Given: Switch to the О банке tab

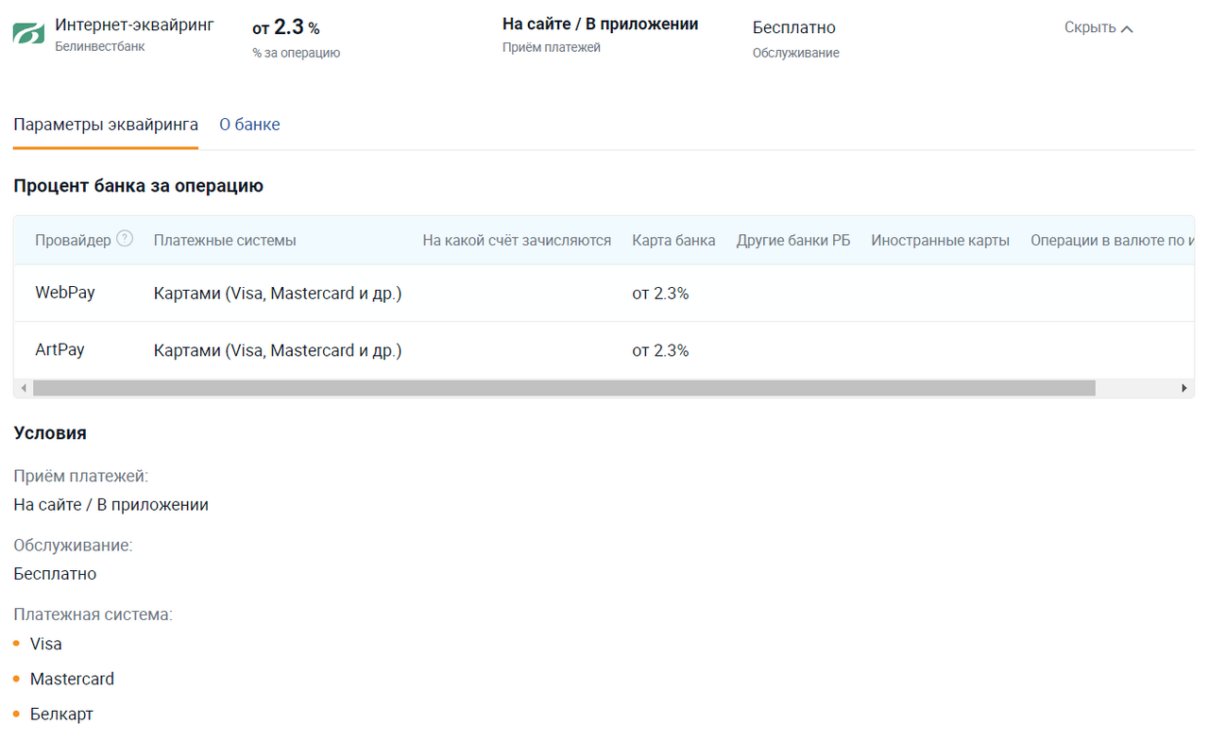Looking at the screenshot, I should click(x=249, y=125).
